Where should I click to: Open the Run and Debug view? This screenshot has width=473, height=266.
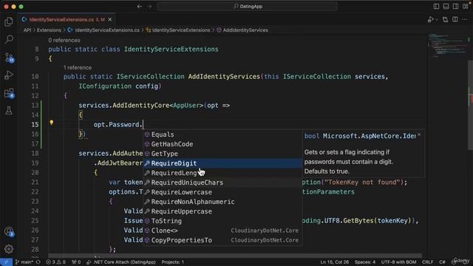point(9,75)
